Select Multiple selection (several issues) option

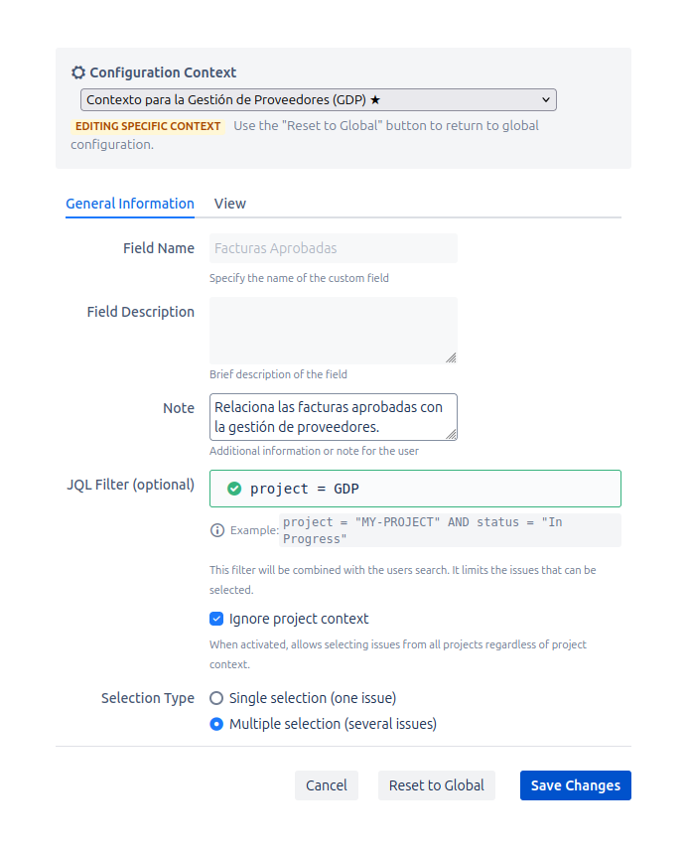[215, 724]
